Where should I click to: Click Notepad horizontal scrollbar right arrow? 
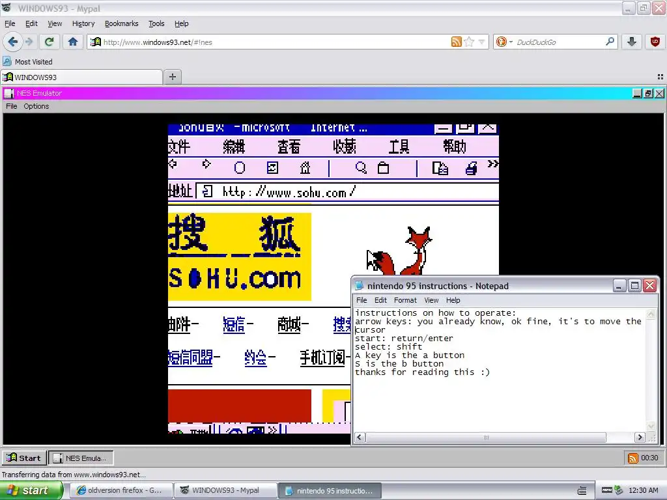point(640,437)
